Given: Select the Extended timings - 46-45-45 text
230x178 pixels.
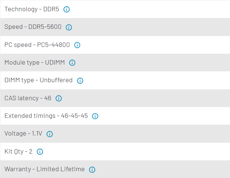Looking at the screenshot, I should click(x=46, y=116).
